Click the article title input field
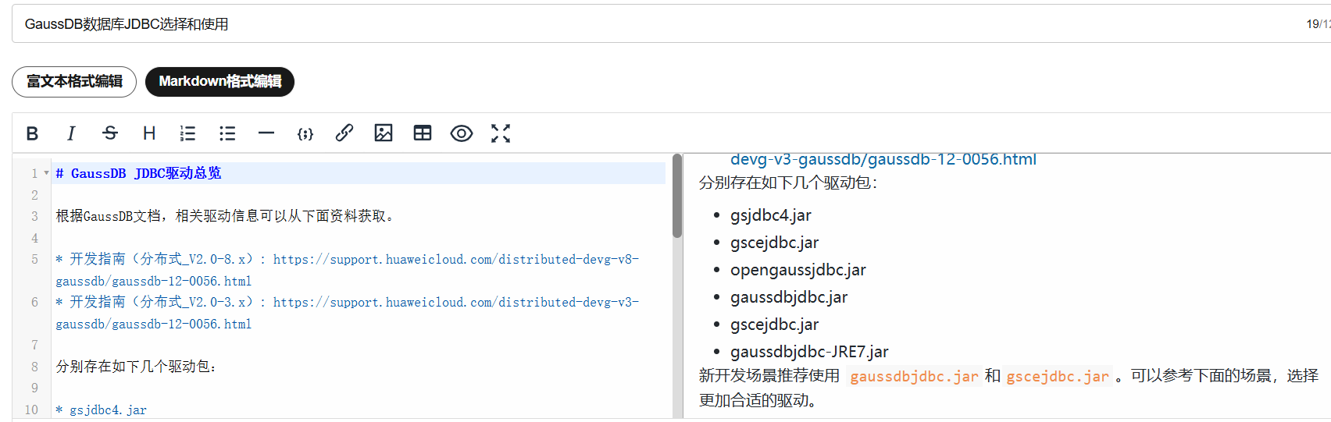Screen dimensions: 1331x422 (625, 24)
